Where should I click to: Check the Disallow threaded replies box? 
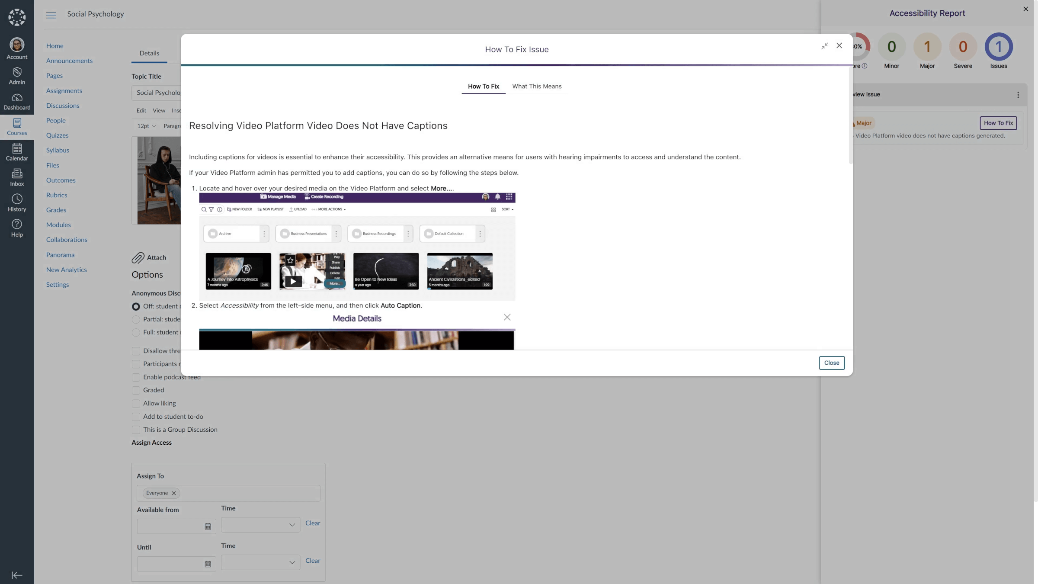pos(136,351)
